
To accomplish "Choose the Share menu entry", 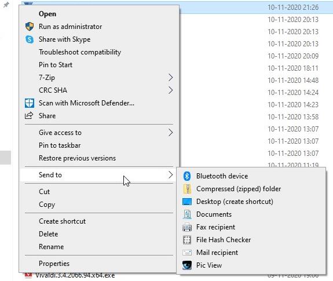I will point(99,116).
